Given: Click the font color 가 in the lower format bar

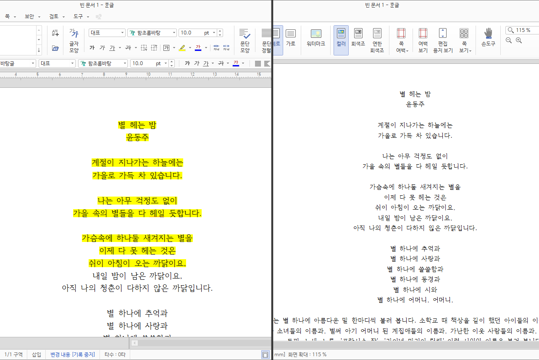Looking at the screenshot, I should tap(236, 63).
